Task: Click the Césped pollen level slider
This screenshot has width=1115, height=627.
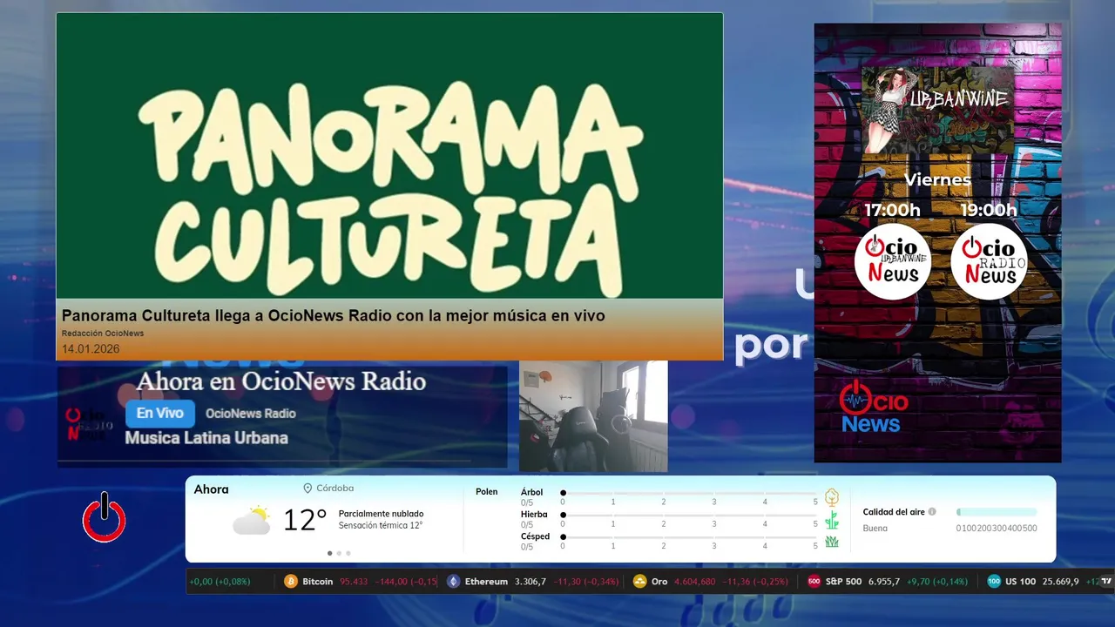Action: 690,536
